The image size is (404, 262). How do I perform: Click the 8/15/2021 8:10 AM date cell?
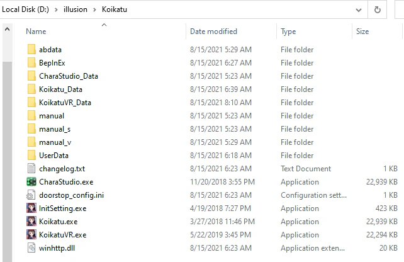tap(221, 103)
